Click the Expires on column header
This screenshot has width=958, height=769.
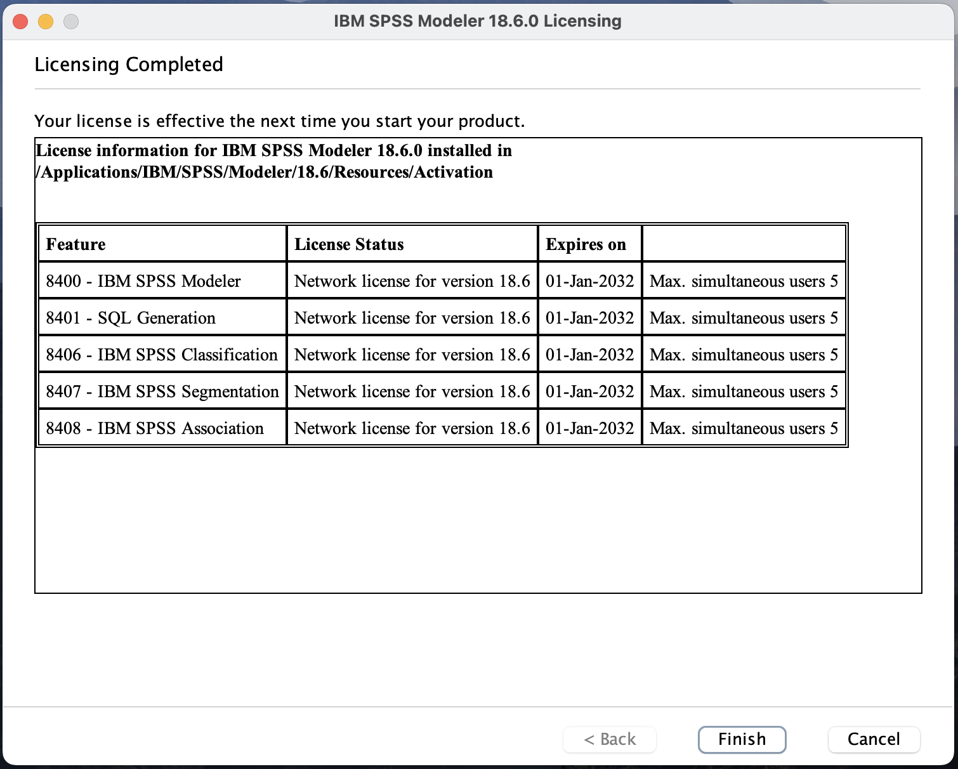pos(590,244)
